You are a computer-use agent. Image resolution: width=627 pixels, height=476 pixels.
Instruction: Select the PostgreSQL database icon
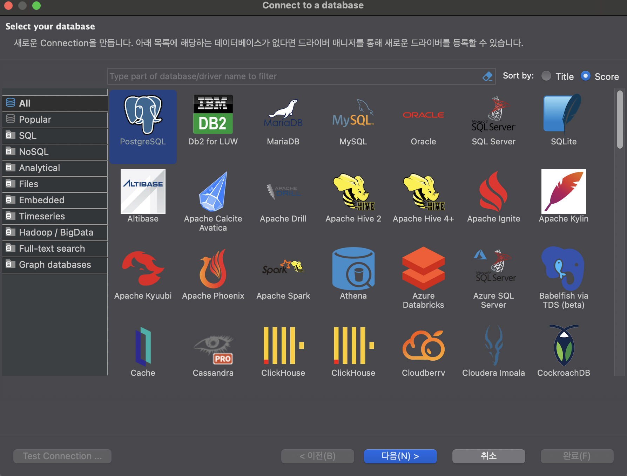click(143, 115)
